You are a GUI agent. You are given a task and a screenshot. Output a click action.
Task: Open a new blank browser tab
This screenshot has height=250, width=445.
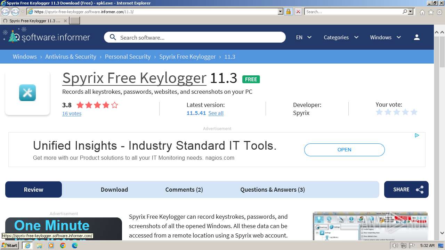[x=75, y=21]
